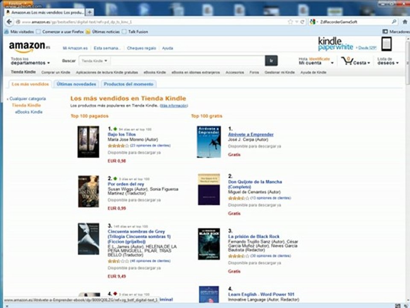Click Identifícate sign-in link
410x308 pixels.
[319, 59]
